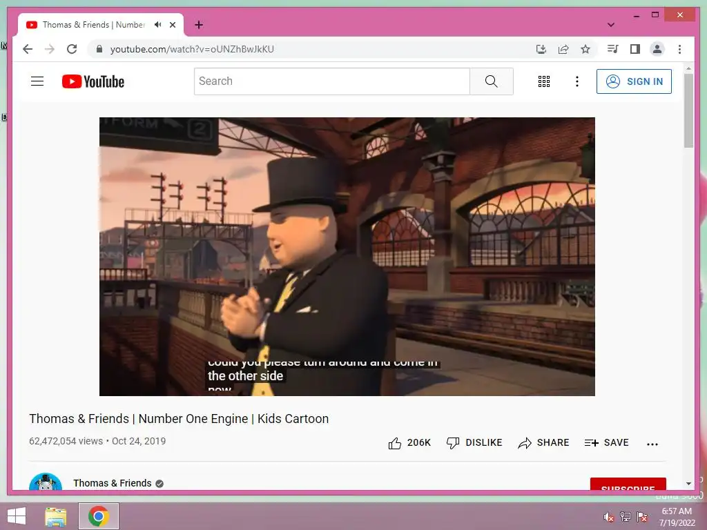Click the muted volume tray icon
The height and width of the screenshot is (530, 707).
pos(608,517)
